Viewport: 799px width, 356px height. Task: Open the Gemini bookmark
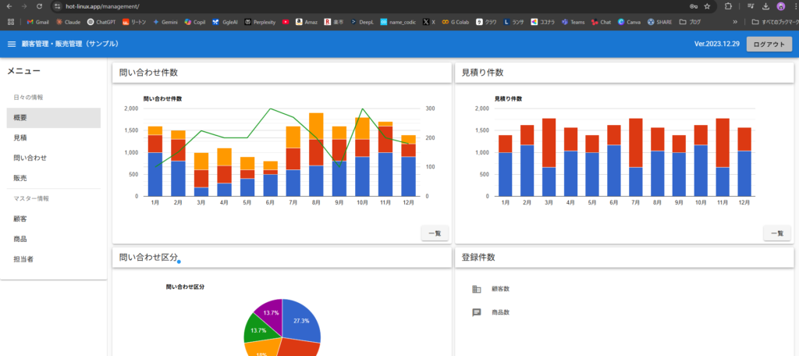pos(165,22)
